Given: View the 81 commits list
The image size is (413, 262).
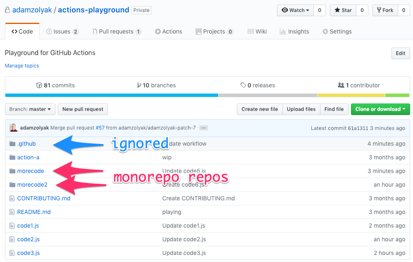Looking at the screenshot, I should point(55,85).
